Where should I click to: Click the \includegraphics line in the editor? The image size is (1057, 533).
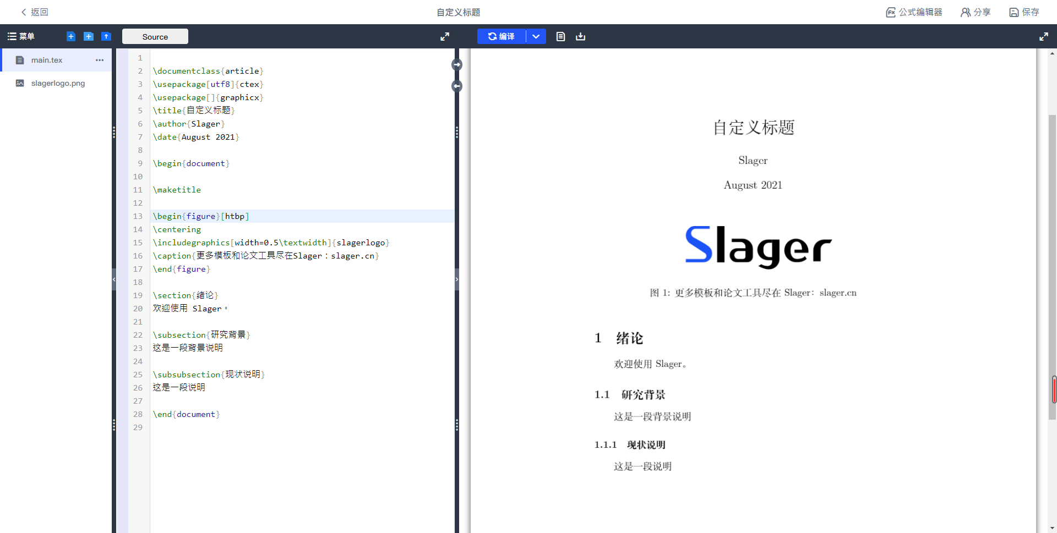pyautogui.click(x=271, y=243)
